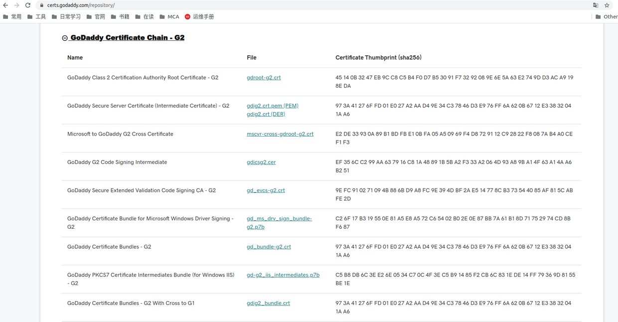Click the File column header

point(252,58)
